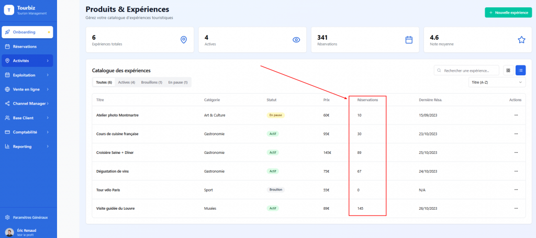The width and height of the screenshot is (536, 238).
Task: Click the eye icon on Actives card
Action: pos(296,40)
